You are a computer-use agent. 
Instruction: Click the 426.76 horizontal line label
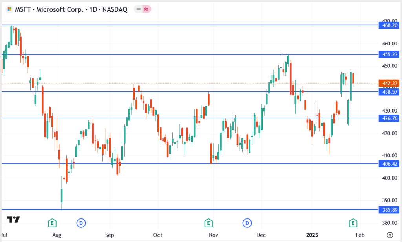(388, 118)
